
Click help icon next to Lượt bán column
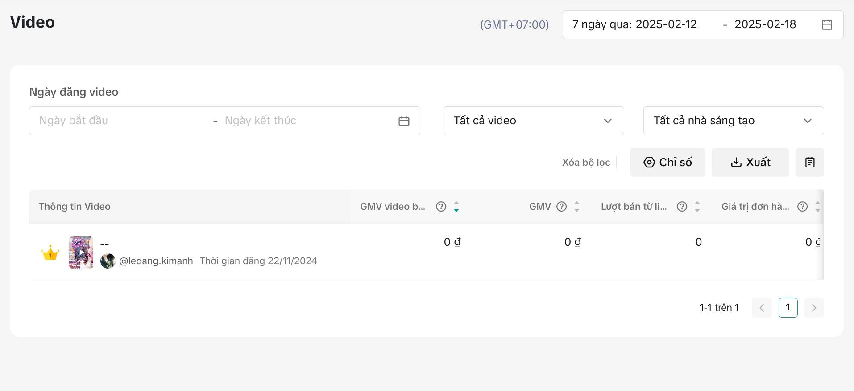click(682, 206)
